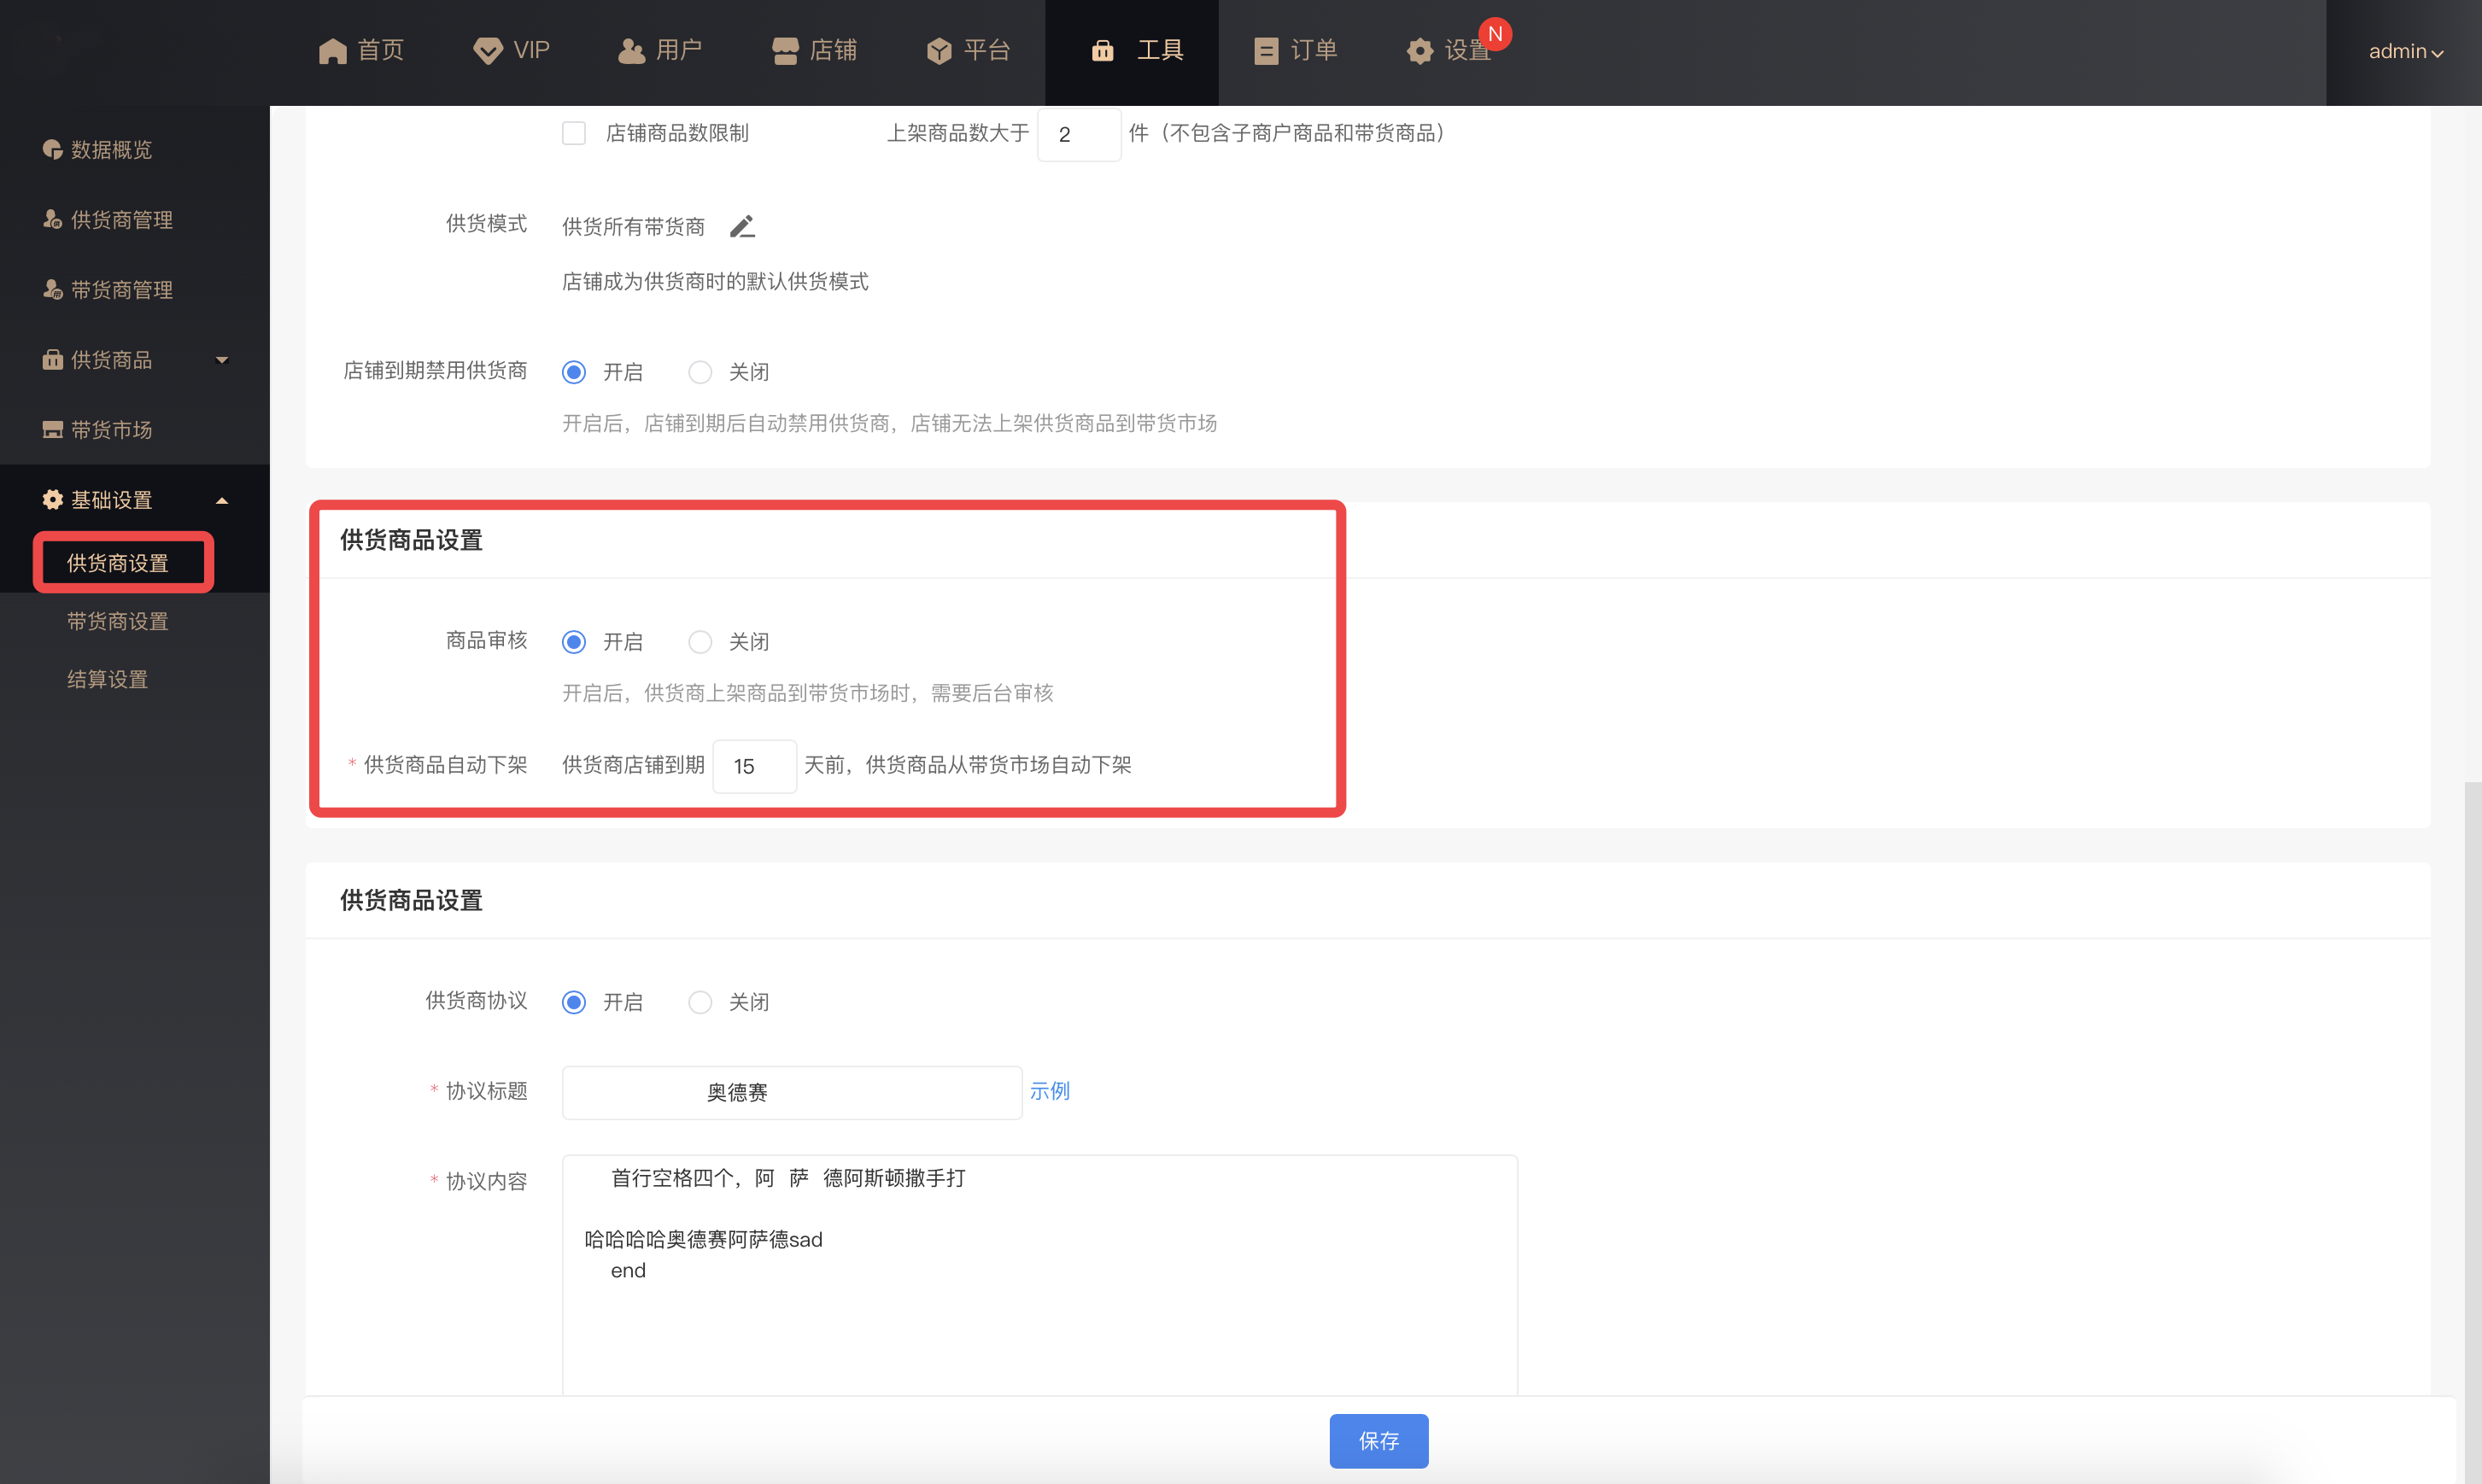Viewport: 2482px width, 1484px height.
Task: Click the 店铺 store icon in navbar
Action: coord(785,50)
